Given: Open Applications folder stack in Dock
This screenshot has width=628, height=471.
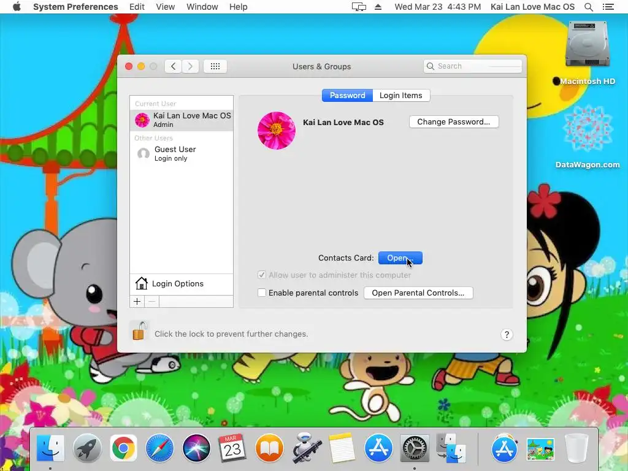Looking at the screenshot, I should click(x=504, y=448).
